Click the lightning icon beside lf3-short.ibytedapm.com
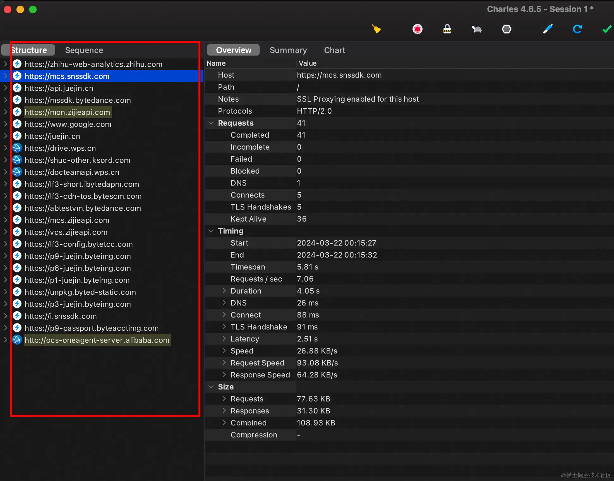Screen dimensions: 614x481 click(17, 184)
